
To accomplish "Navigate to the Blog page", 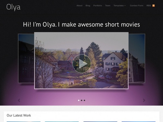I will (x=88, y=6).
